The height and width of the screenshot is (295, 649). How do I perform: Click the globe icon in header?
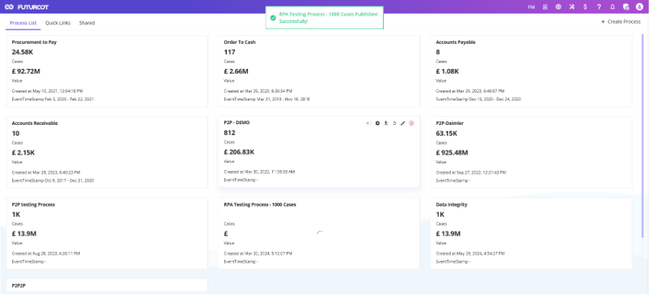(558, 7)
